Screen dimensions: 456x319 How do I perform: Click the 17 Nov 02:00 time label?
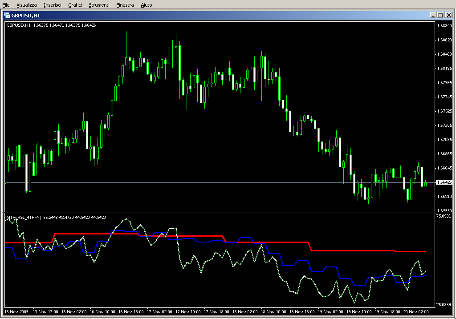click(159, 312)
